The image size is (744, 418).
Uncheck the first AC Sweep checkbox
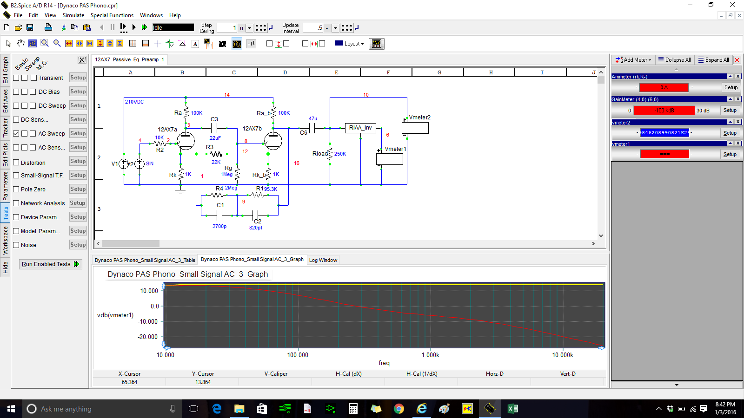[x=16, y=133]
